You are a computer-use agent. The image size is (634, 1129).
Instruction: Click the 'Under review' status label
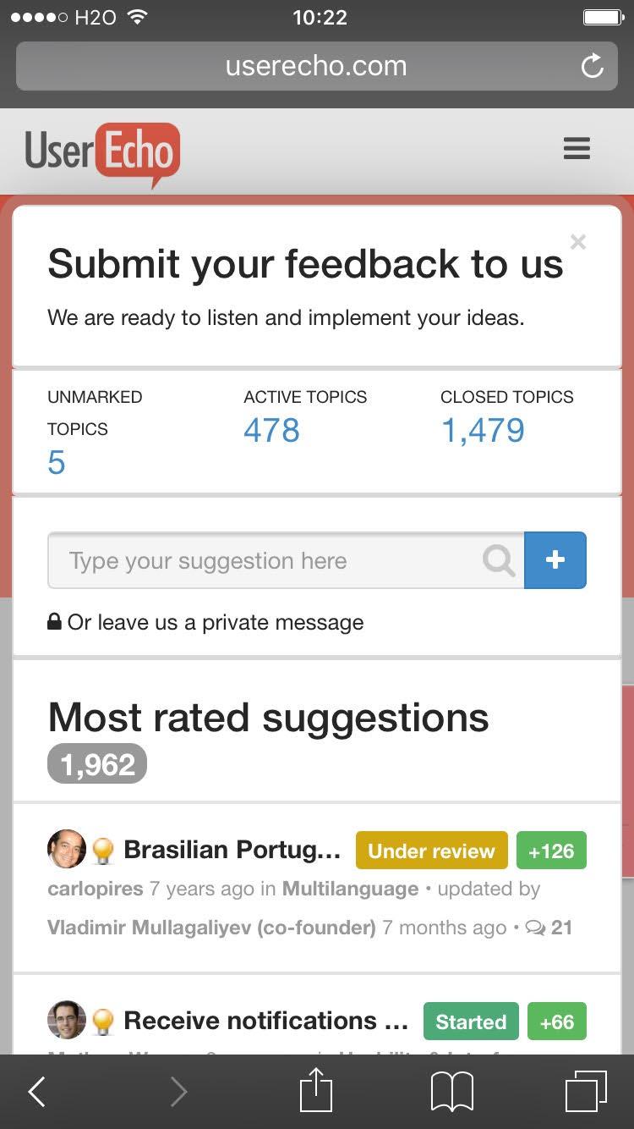pos(431,851)
